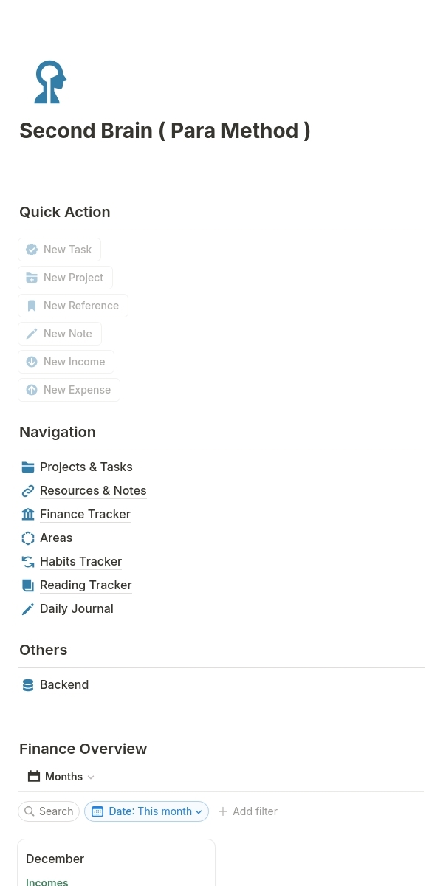Select the habits sync arrows icon
The height and width of the screenshot is (886, 443).
point(28,561)
